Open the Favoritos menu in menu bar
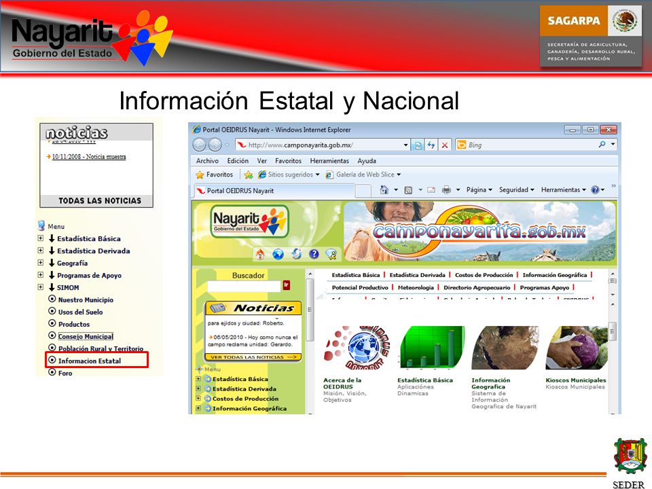The height and width of the screenshot is (489, 652). (288, 161)
